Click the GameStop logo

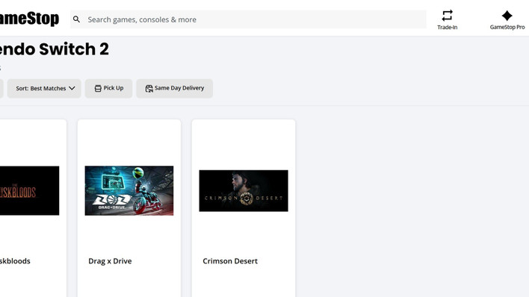pos(29,19)
